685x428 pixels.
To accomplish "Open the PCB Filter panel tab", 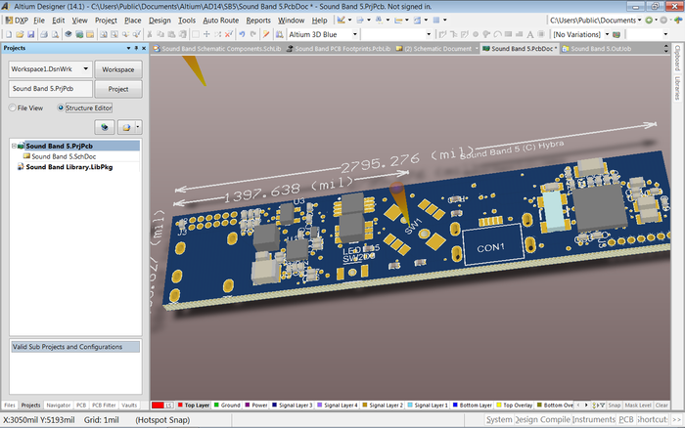I will tap(104, 406).
